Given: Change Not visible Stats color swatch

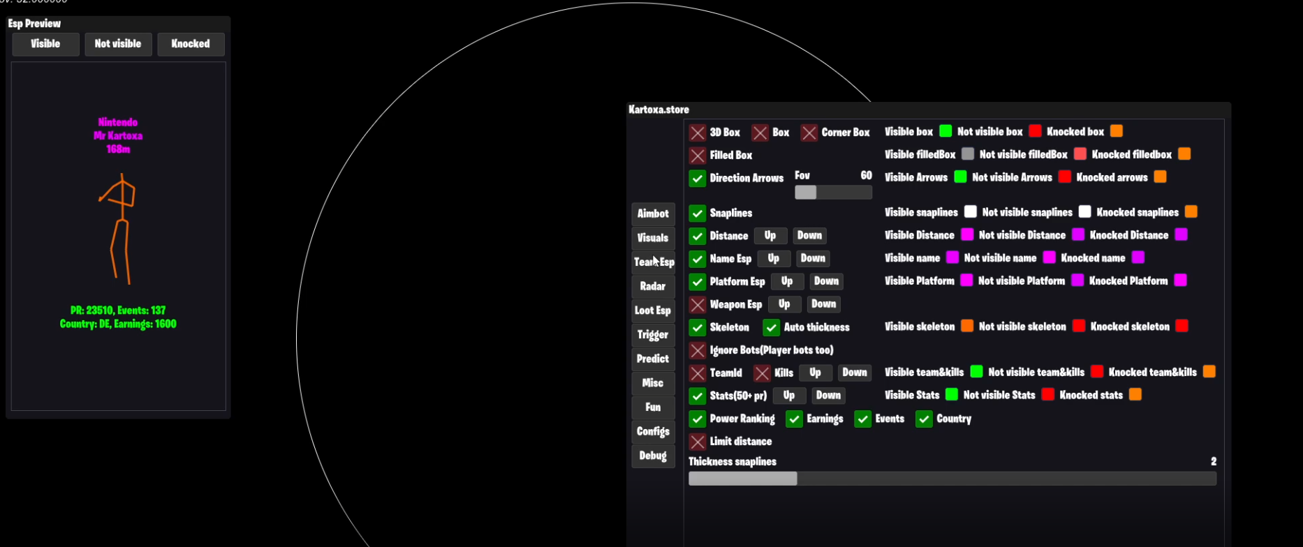Looking at the screenshot, I should point(1047,394).
